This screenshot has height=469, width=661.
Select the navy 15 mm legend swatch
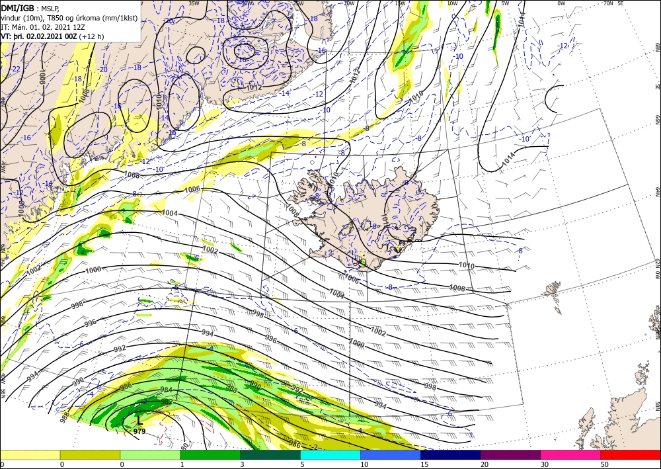click(450, 454)
